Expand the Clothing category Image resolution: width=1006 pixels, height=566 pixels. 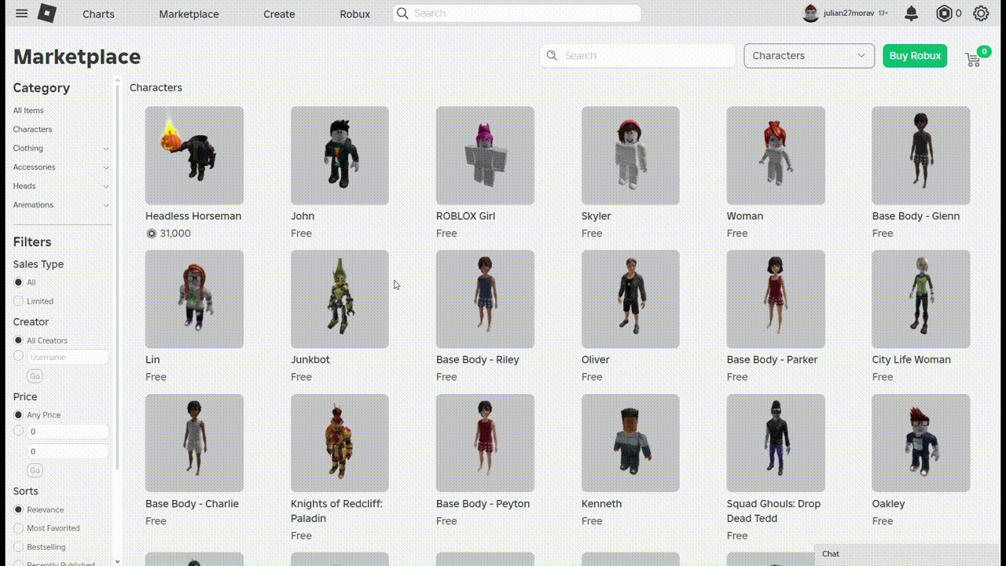[106, 149]
